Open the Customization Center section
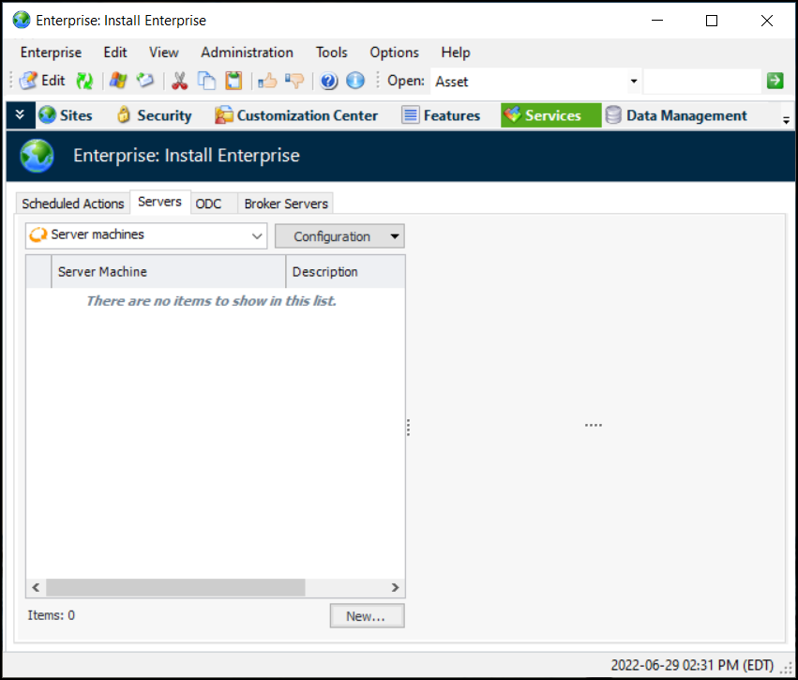Screen dimensions: 798x680 [x=296, y=115]
